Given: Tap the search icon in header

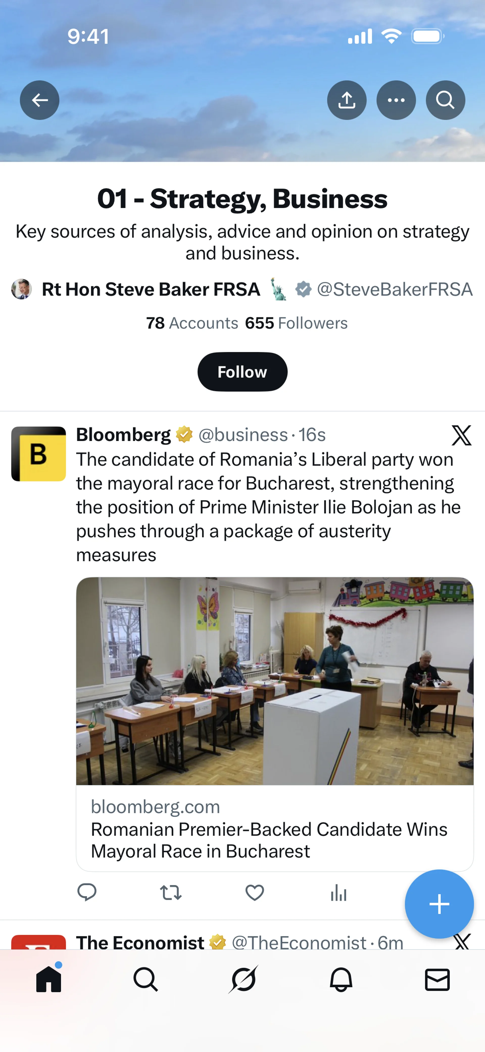Looking at the screenshot, I should click(445, 100).
